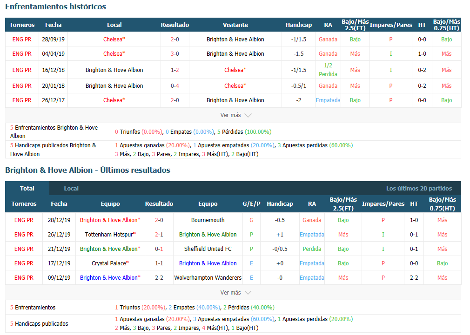Click ENG PR tournament in 28/09/19 row
The height and width of the screenshot is (335, 470).
point(22,39)
